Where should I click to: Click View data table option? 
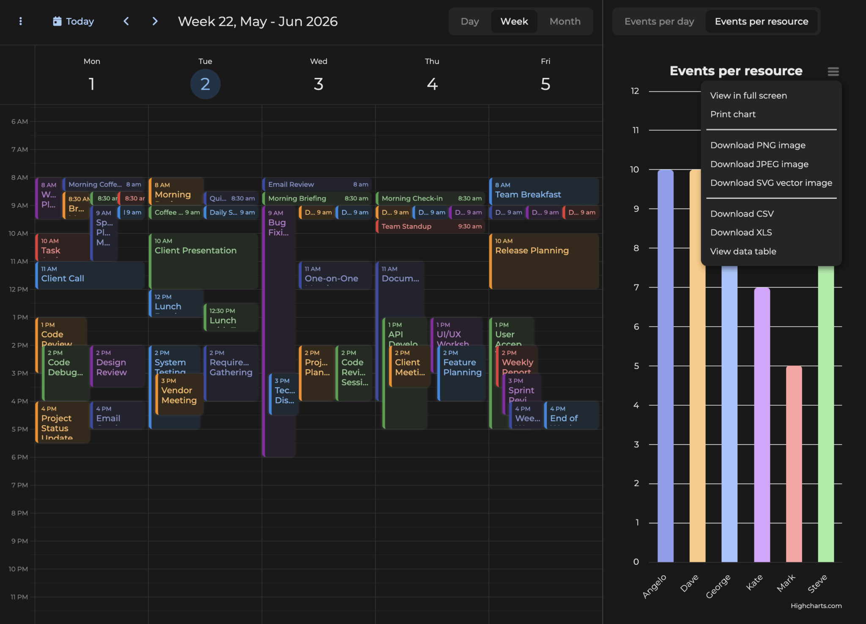tap(743, 251)
